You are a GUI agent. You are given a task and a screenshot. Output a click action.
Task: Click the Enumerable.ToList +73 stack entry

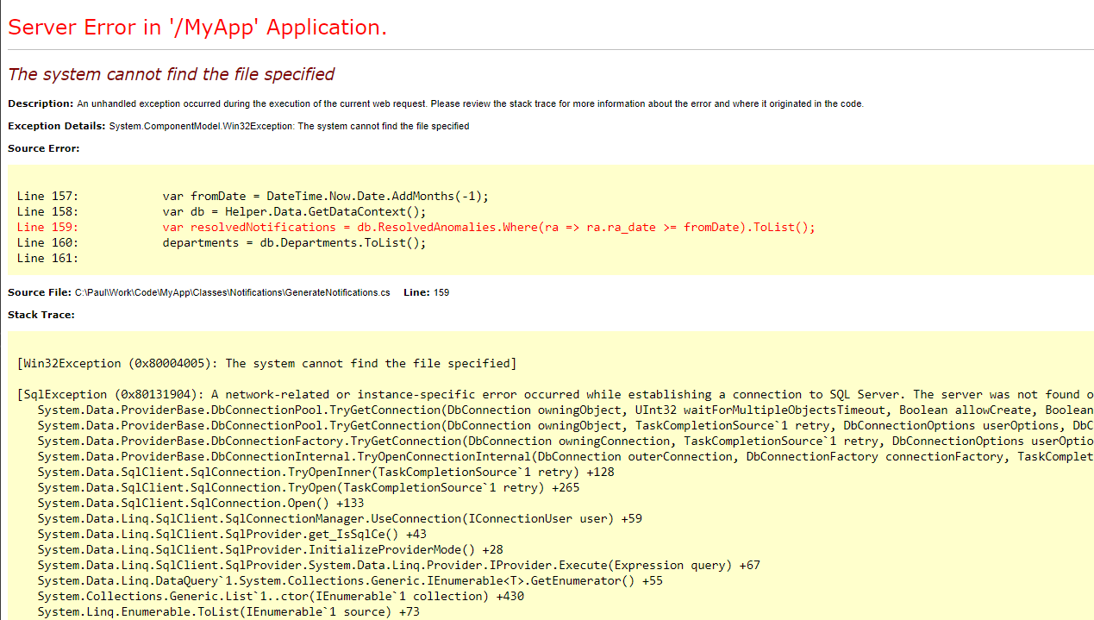pos(228,611)
